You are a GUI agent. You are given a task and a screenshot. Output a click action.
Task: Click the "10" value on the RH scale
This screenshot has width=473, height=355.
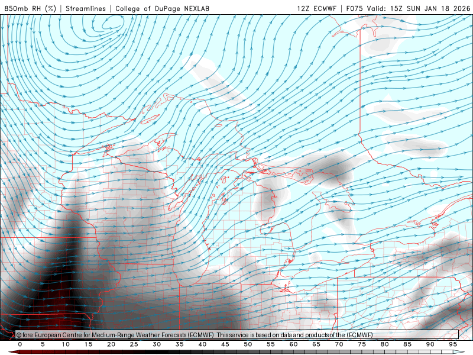pos(66,344)
